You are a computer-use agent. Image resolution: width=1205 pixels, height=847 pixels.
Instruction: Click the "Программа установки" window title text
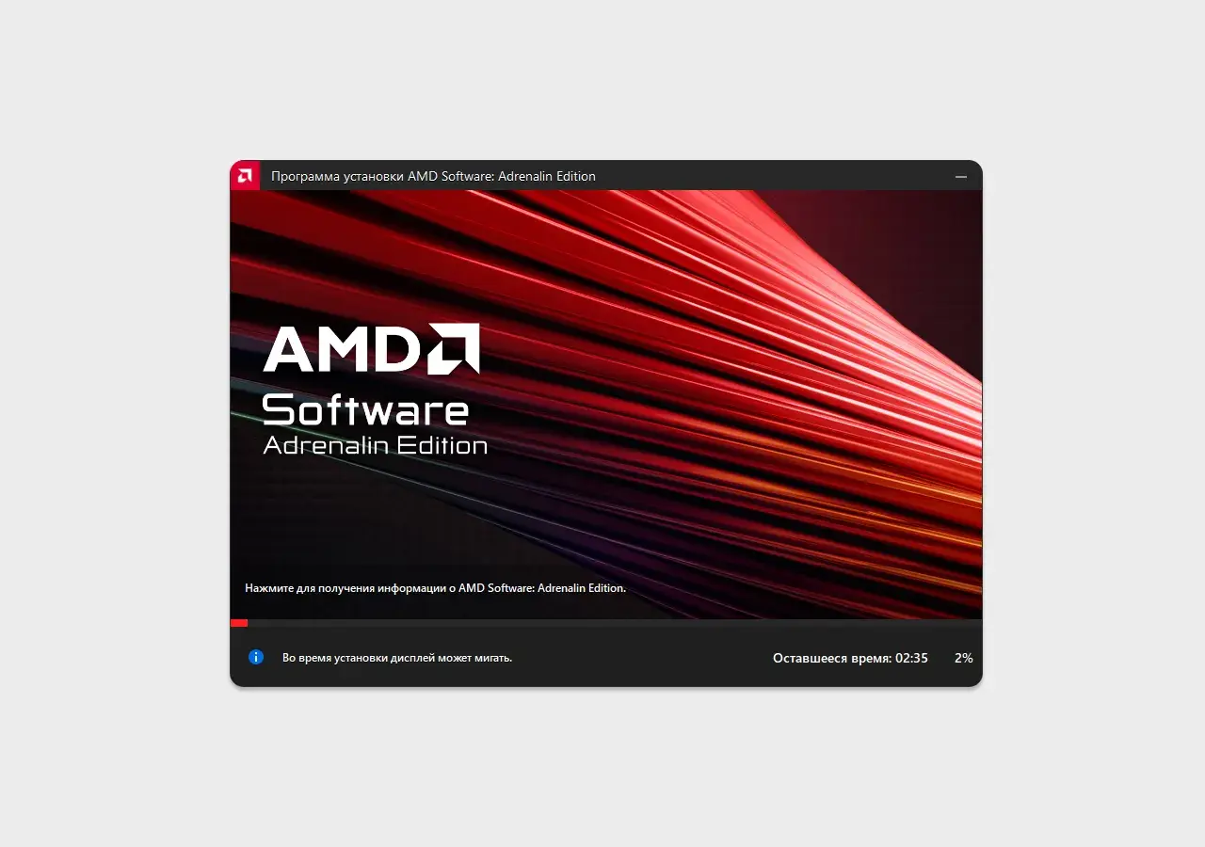pos(337,176)
